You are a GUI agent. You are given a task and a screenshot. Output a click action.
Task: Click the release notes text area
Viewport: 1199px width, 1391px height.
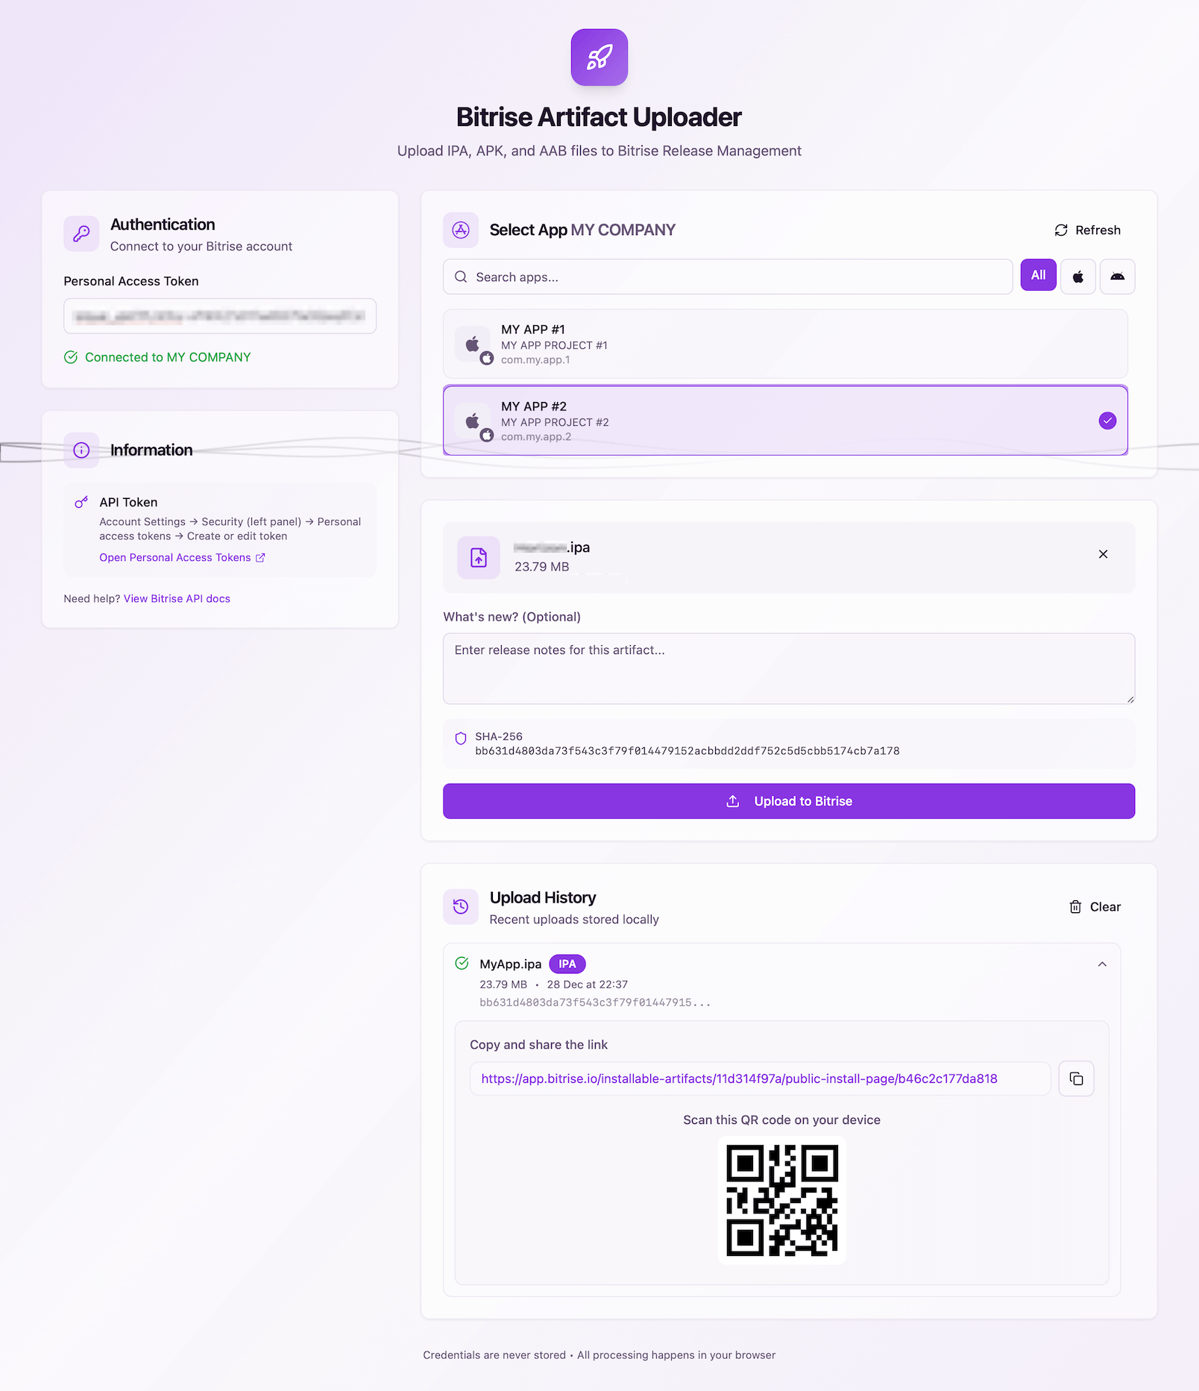tap(787, 668)
